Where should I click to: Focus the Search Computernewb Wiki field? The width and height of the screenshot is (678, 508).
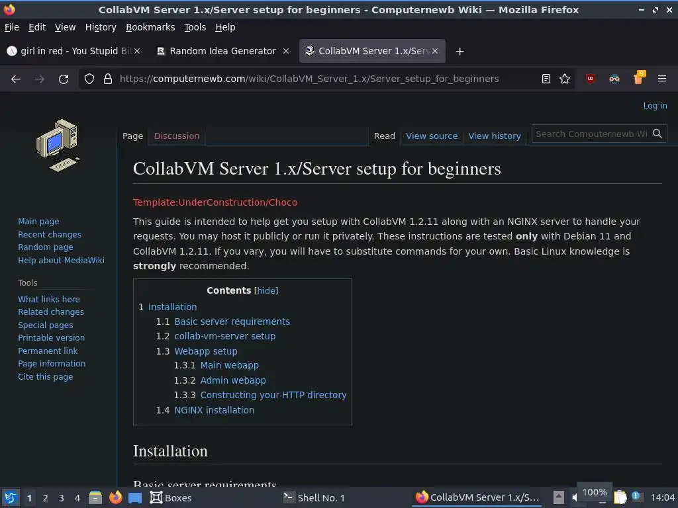pos(591,134)
